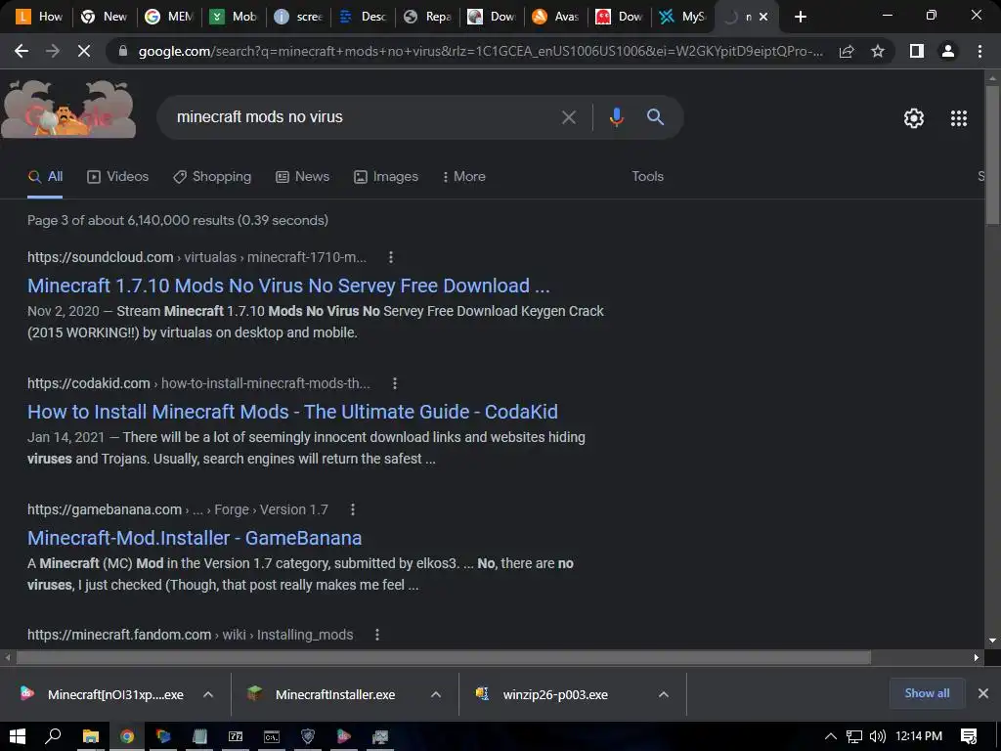Close the downloads bar
Image resolution: width=1001 pixels, height=751 pixels.
(x=983, y=693)
